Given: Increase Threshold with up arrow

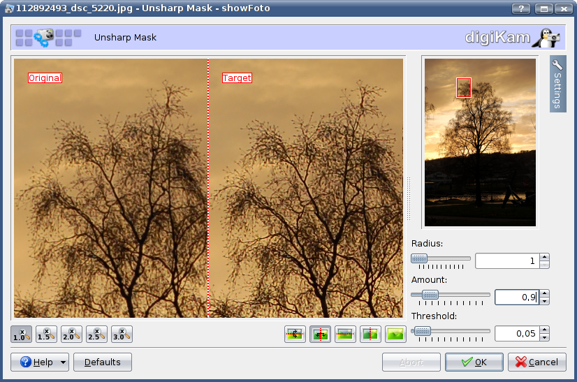Looking at the screenshot, I should point(545,330).
